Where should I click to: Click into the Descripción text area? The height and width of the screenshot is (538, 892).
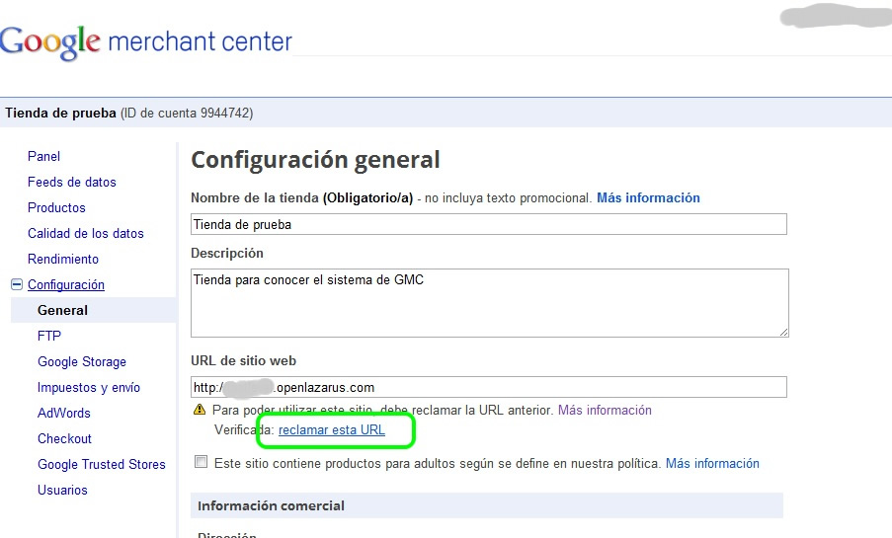coord(490,302)
